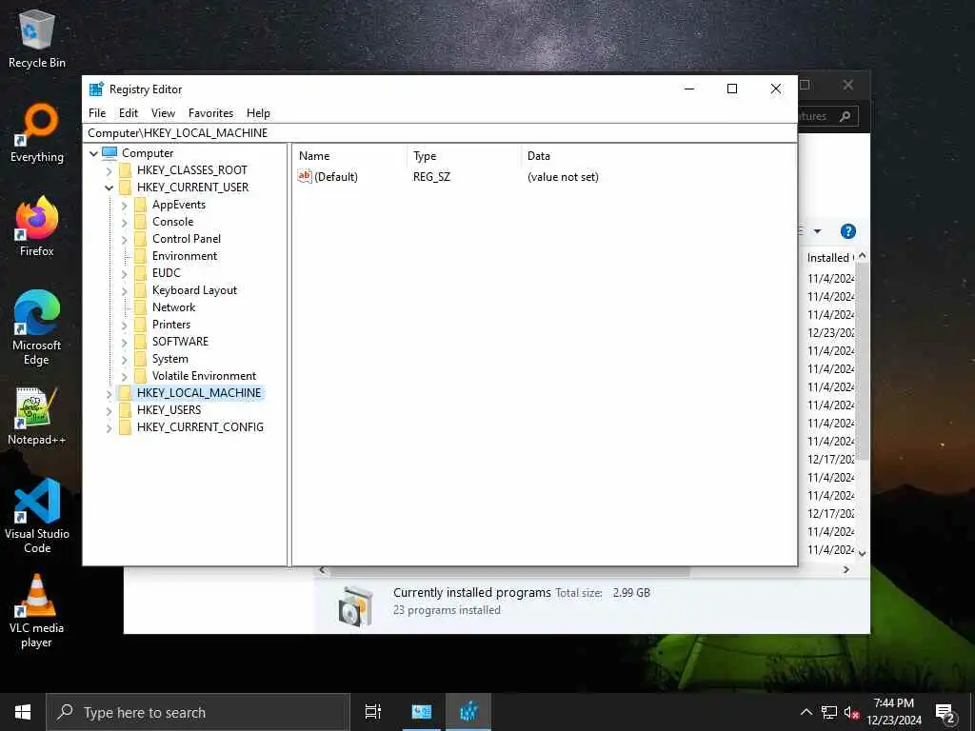Click the (Default) string value icon
This screenshot has height=731, width=975.
coord(305,176)
